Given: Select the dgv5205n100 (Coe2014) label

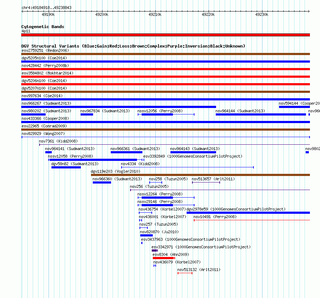Looking at the screenshot, I should click(x=44, y=58).
